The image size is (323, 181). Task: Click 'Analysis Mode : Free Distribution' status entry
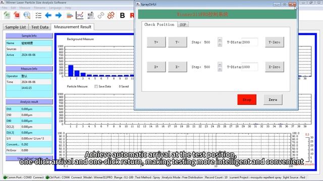point(182,177)
